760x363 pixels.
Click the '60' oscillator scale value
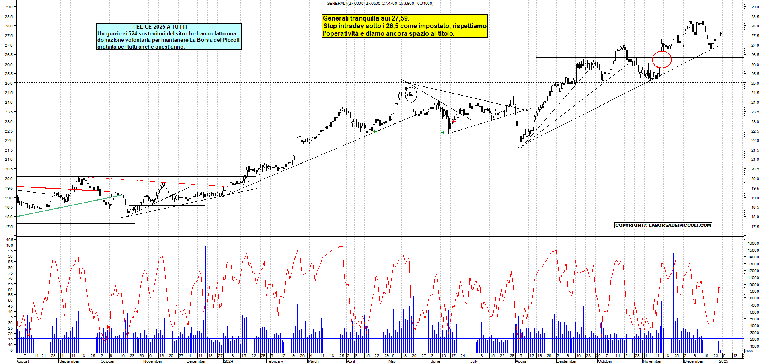10,289
